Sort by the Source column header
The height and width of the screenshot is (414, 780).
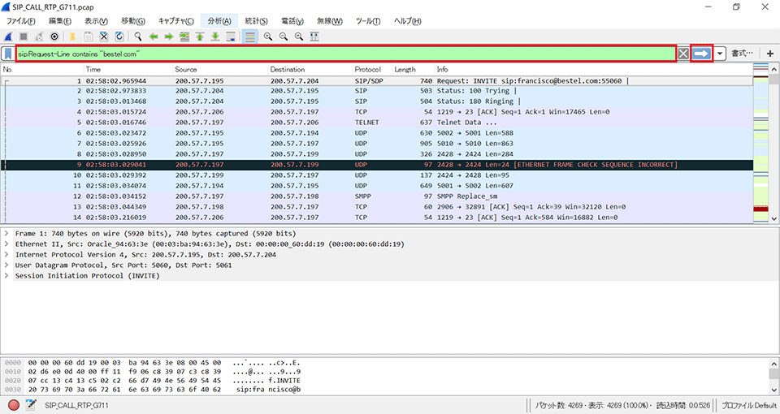point(220,69)
